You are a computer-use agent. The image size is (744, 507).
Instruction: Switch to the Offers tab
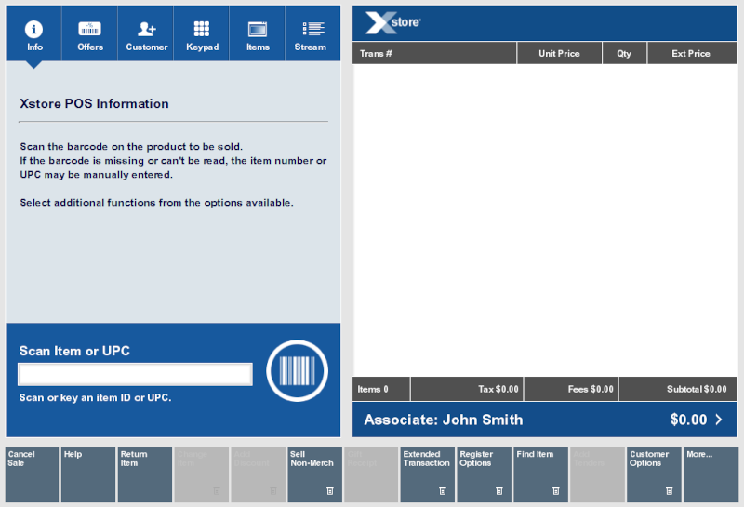(x=89, y=33)
